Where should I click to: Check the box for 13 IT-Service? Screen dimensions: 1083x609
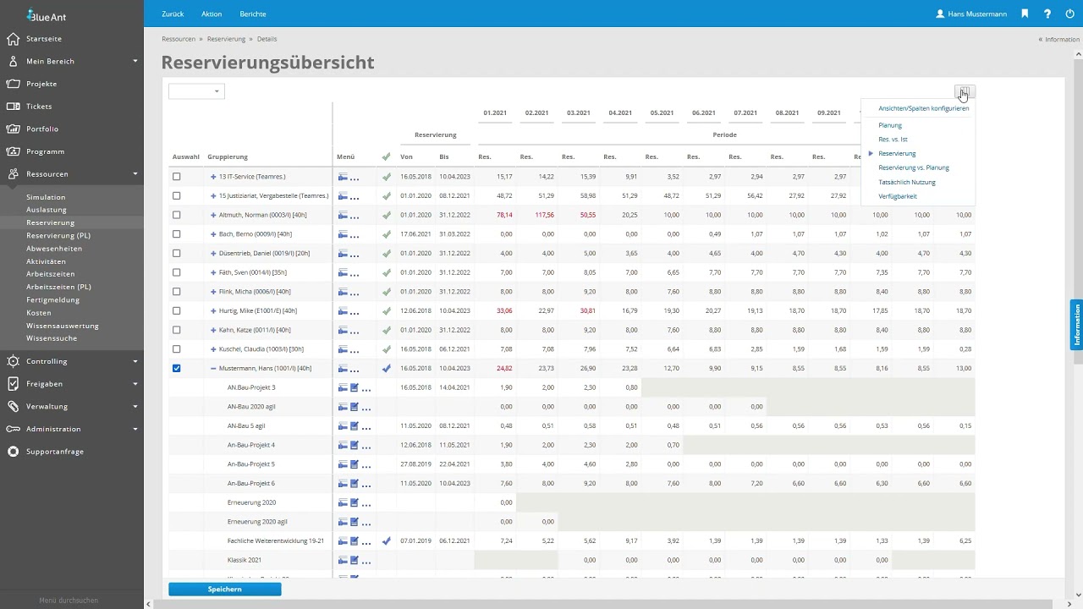tap(176, 177)
